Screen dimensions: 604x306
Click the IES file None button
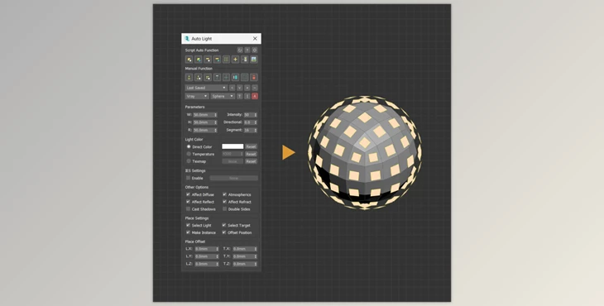[233, 178]
